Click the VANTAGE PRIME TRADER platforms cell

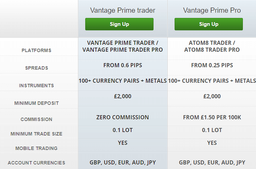click(x=122, y=46)
